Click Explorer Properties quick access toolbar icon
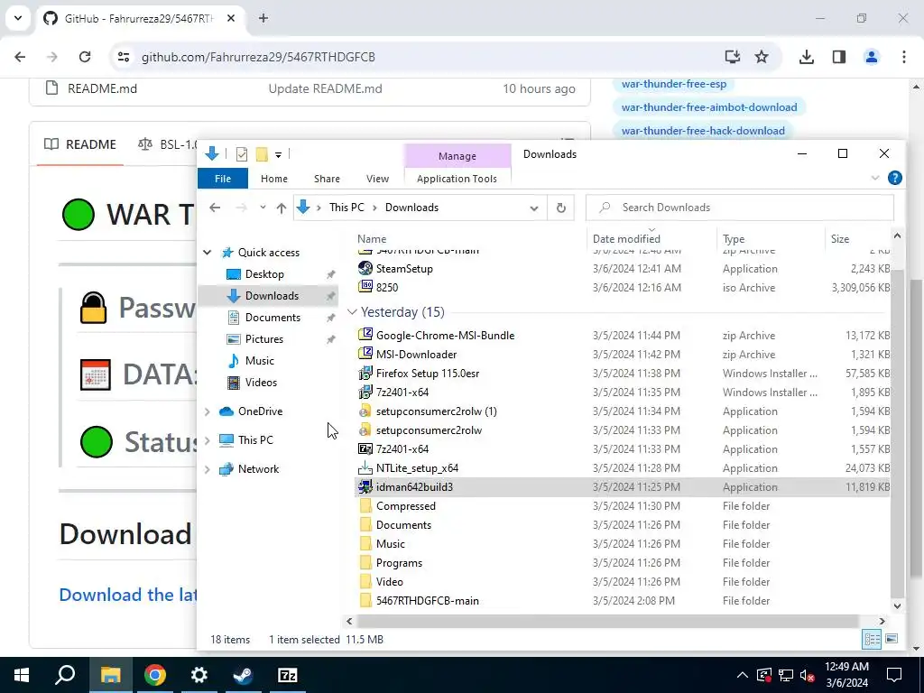Viewport: 924px width, 693px height. coord(242,154)
